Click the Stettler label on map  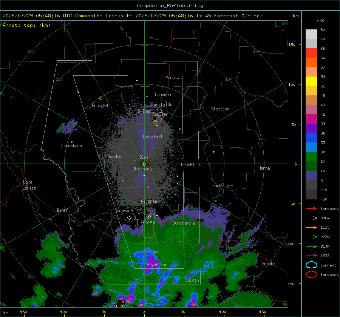coord(220,109)
